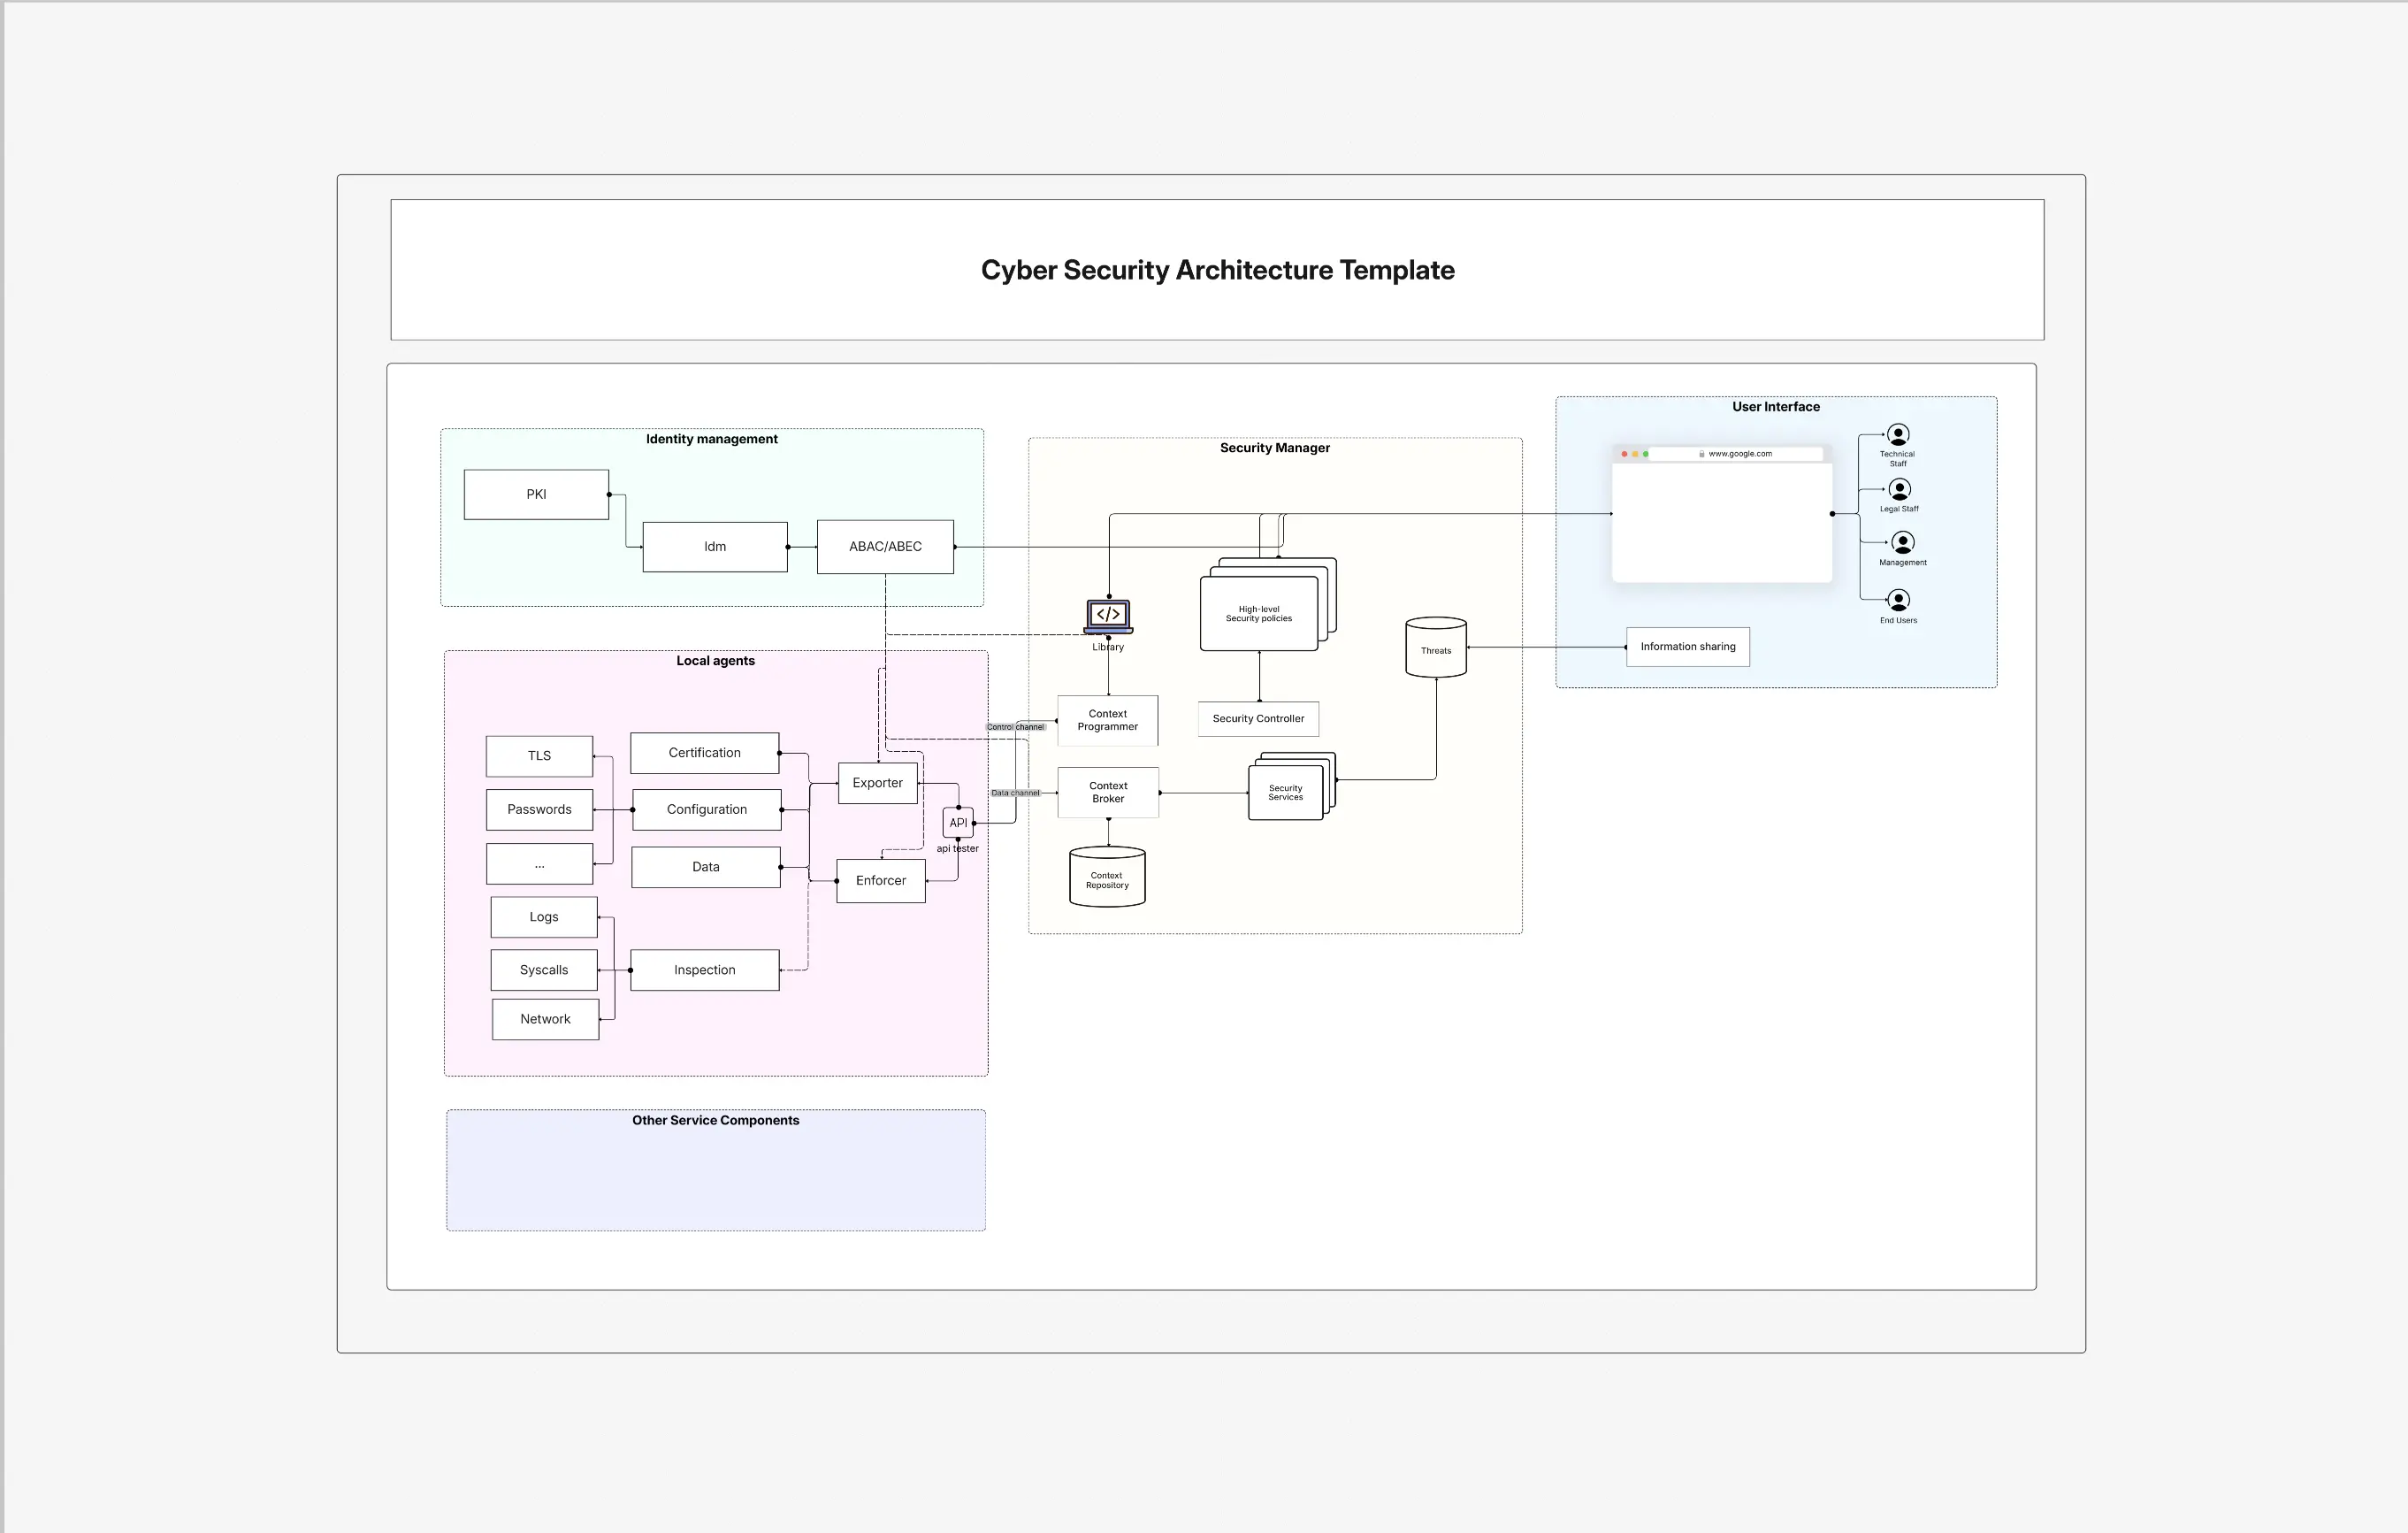Screen dimensions: 2408x1533
Task: Select the Enforcer box
Action: tap(880, 881)
